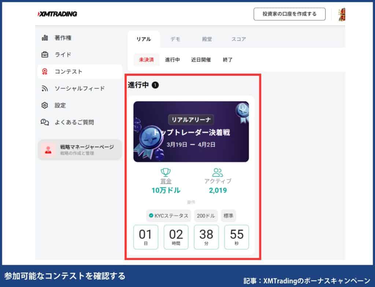The width and height of the screenshot is (375, 287).
Task: Click the red manager avatar icon
Action: 48,150
